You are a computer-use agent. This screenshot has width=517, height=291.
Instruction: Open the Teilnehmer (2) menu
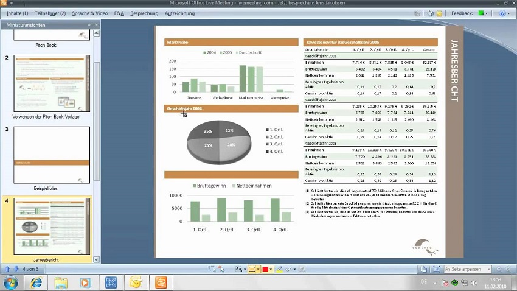coord(50,13)
